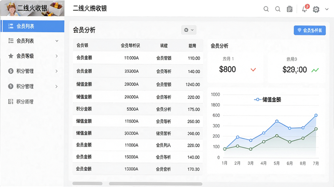Select the 30000A table cell
334x187 pixels.
(x=132, y=133)
